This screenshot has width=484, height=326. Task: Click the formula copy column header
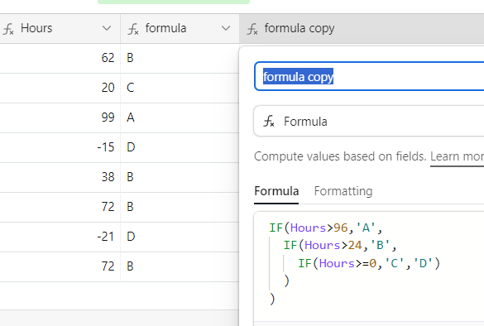tap(362, 29)
